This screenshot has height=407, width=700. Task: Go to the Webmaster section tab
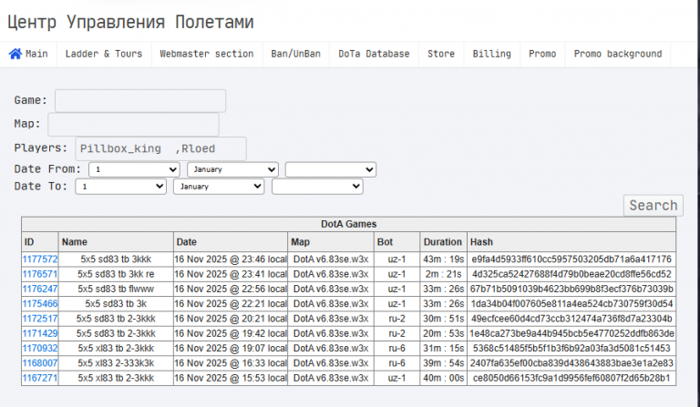pos(207,54)
